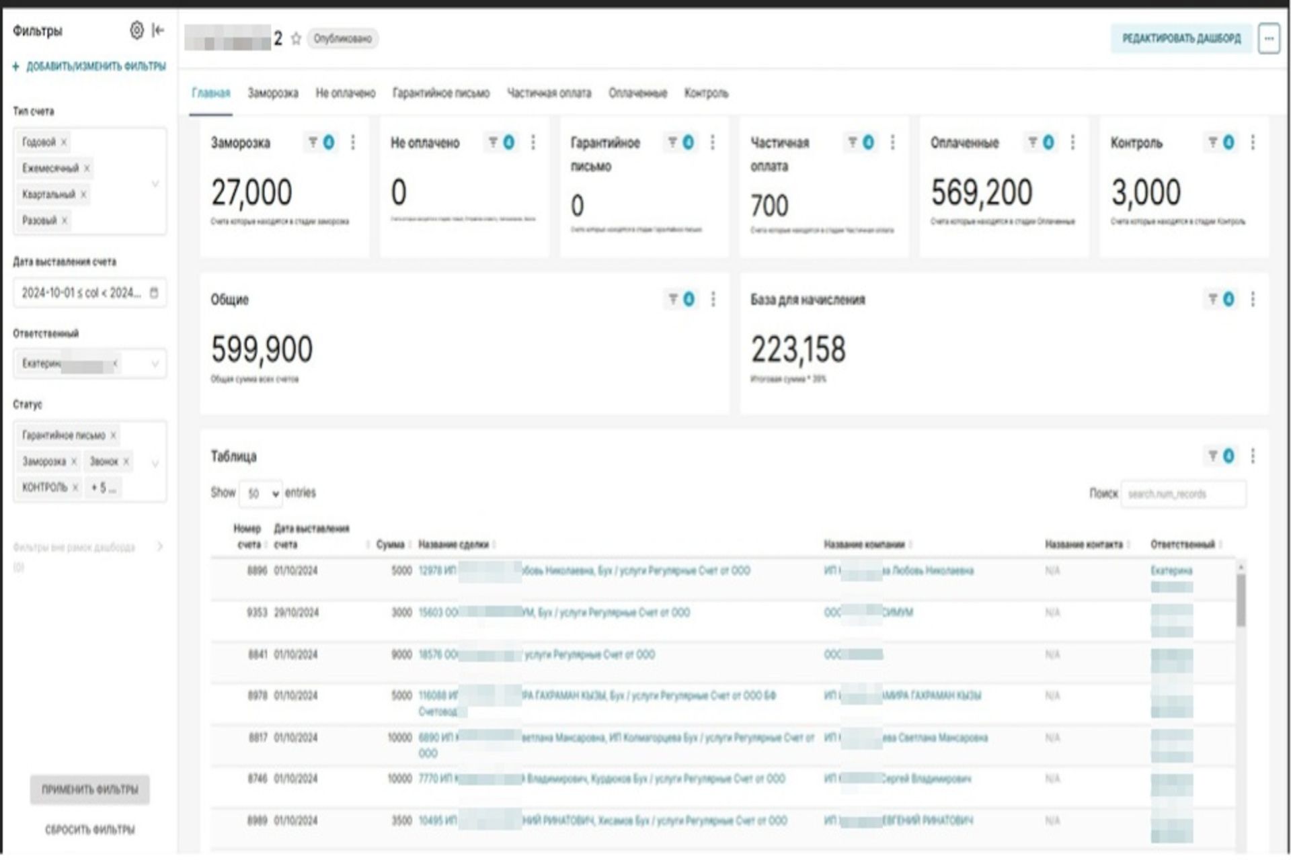Open Таблица chart three-dot menu
This screenshot has height=860, width=1291.
pyautogui.click(x=1253, y=456)
